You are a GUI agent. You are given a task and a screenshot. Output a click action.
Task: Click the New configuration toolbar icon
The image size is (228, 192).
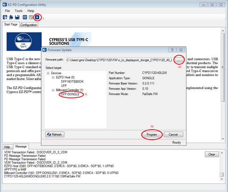[x=5, y=17]
